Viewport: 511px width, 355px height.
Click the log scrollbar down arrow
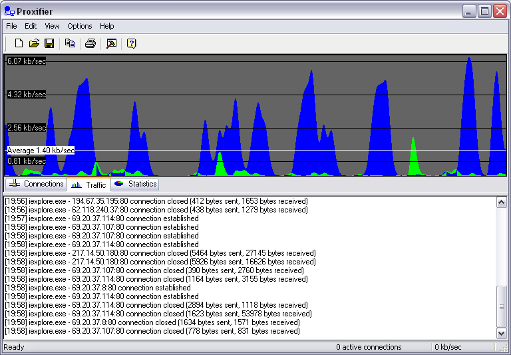point(502,333)
